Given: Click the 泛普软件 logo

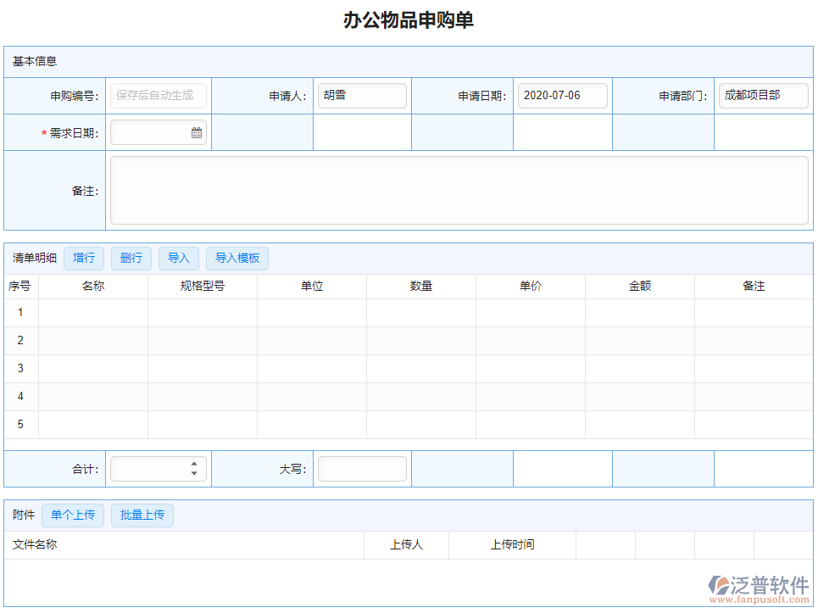Looking at the screenshot, I should (760, 588).
